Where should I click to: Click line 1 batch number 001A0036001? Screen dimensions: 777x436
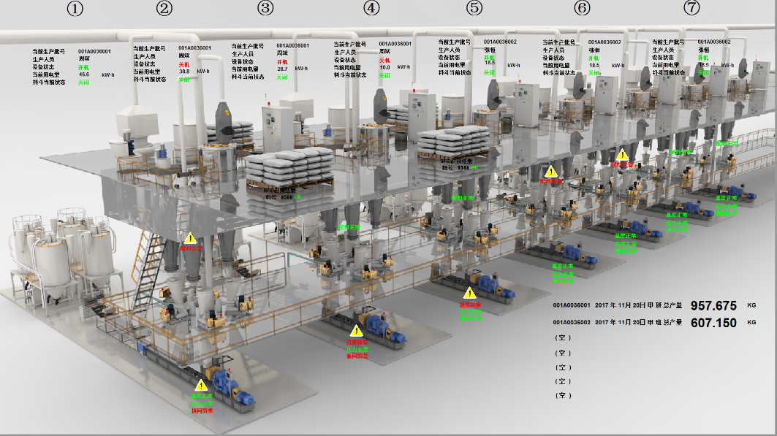pos(94,52)
